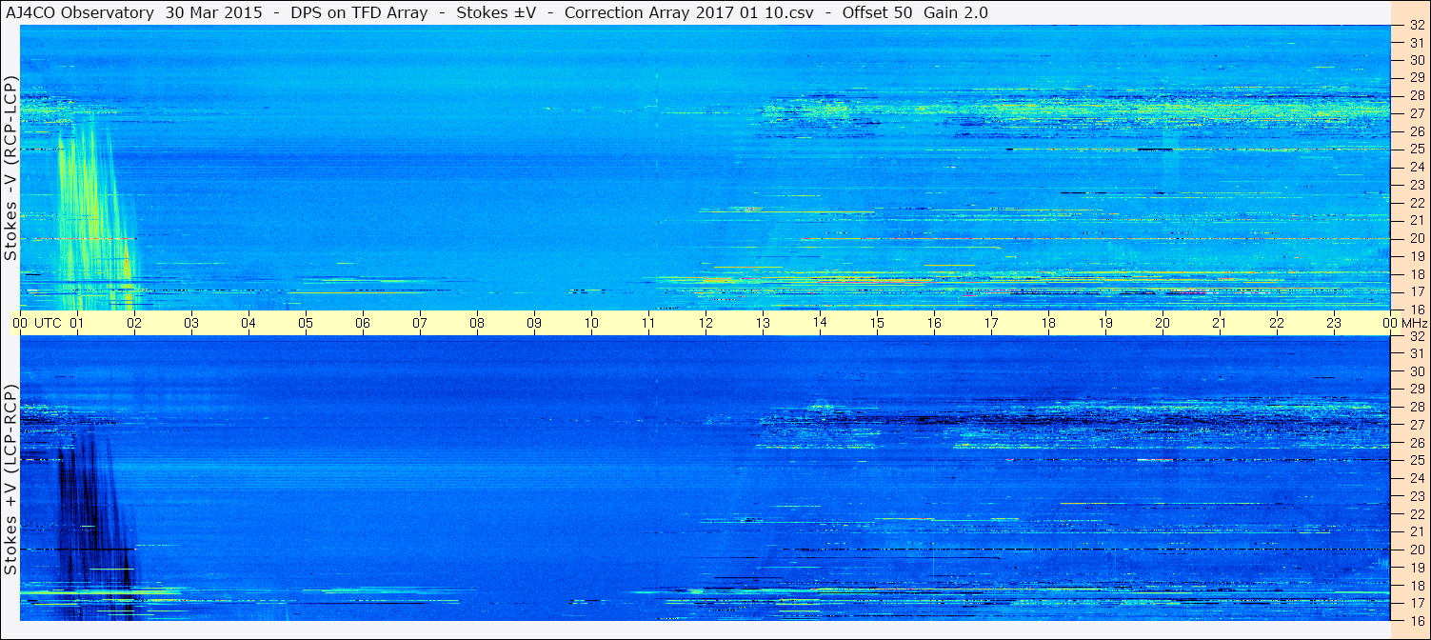Click the 'Stokes -V (RCP-LCP)' axis label
This screenshot has width=1431, height=640.
point(10,167)
